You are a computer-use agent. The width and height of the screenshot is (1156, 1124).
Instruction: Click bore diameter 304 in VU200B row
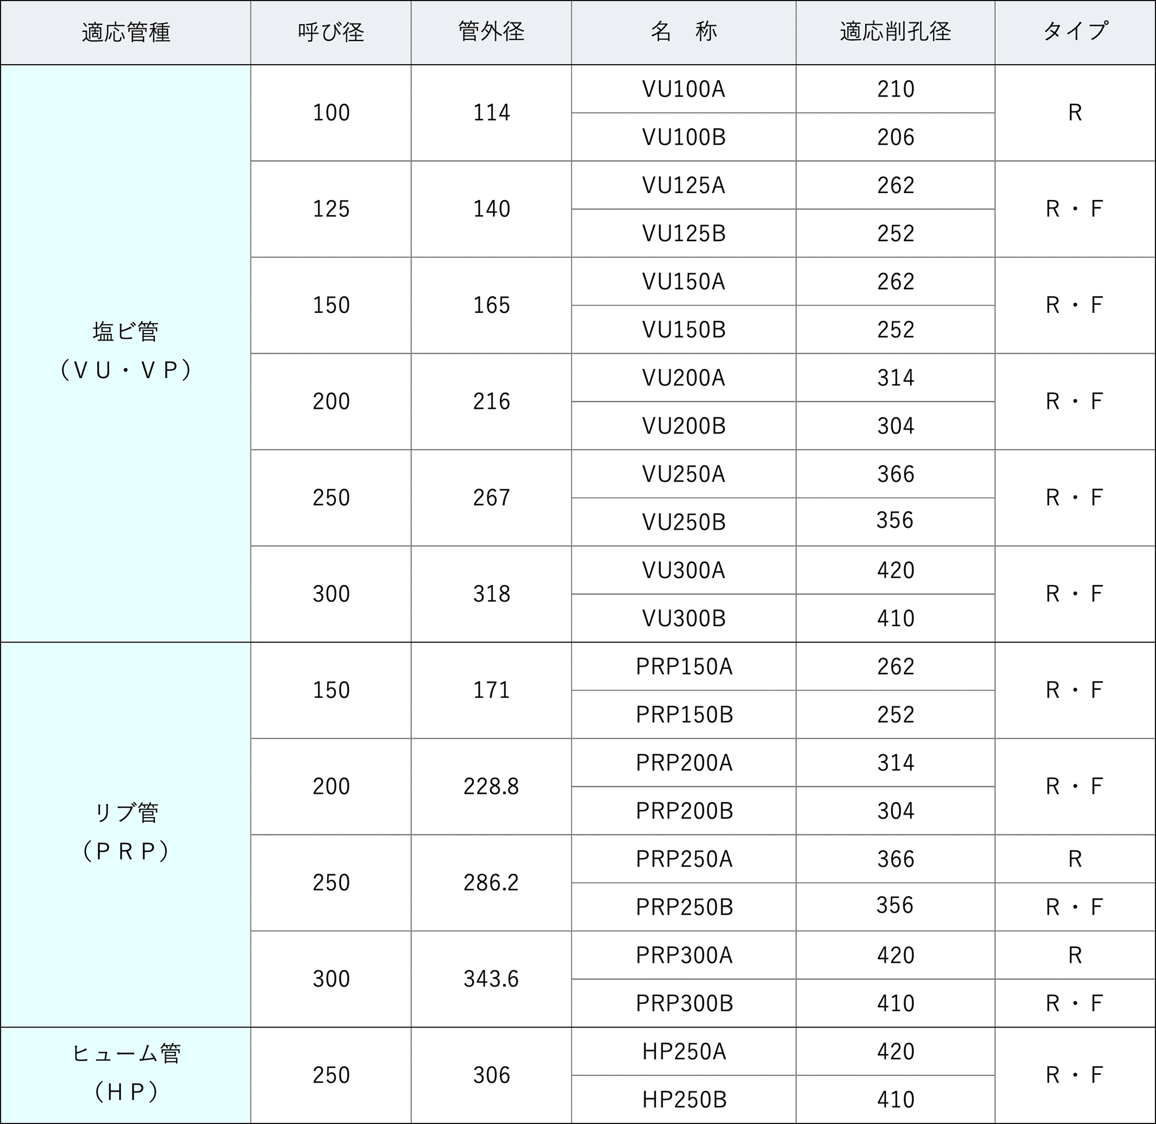coord(896,426)
